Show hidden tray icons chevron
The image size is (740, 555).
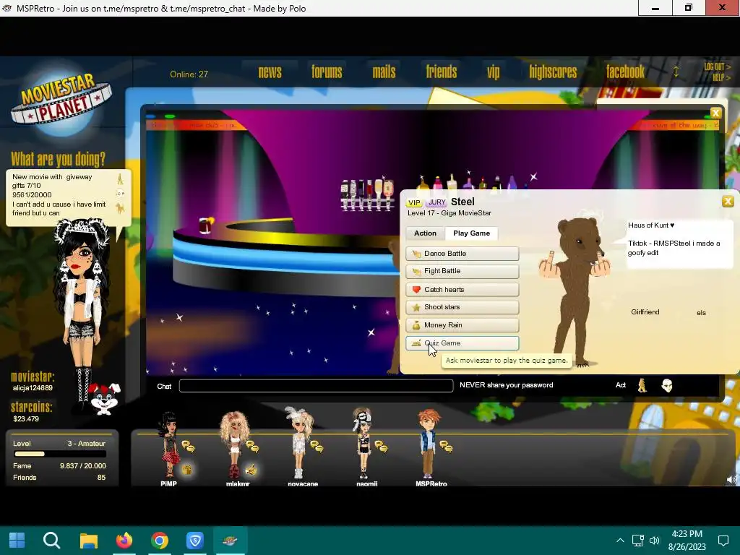620,541
